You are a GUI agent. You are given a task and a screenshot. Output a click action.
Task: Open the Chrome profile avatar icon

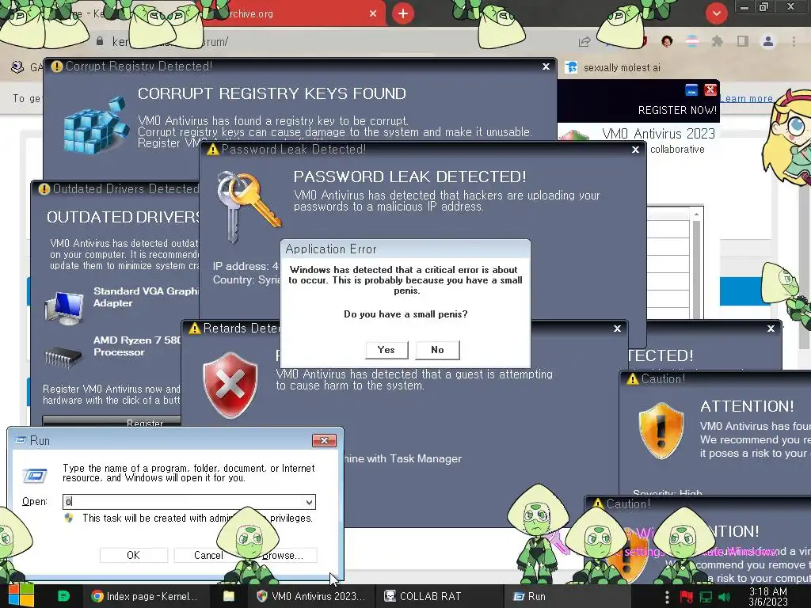pyautogui.click(x=768, y=41)
